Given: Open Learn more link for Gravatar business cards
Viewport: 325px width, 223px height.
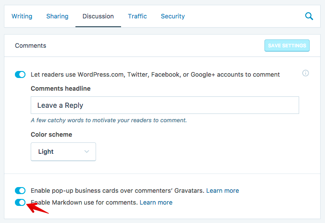Looking at the screenshot, I should pos(222,191).
